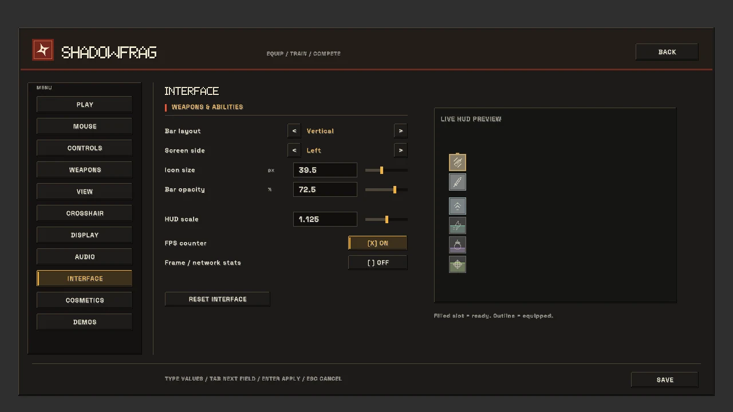This screenshot has width=733, height=412.
Task: Save the interface settings
Action: point(665,380)
